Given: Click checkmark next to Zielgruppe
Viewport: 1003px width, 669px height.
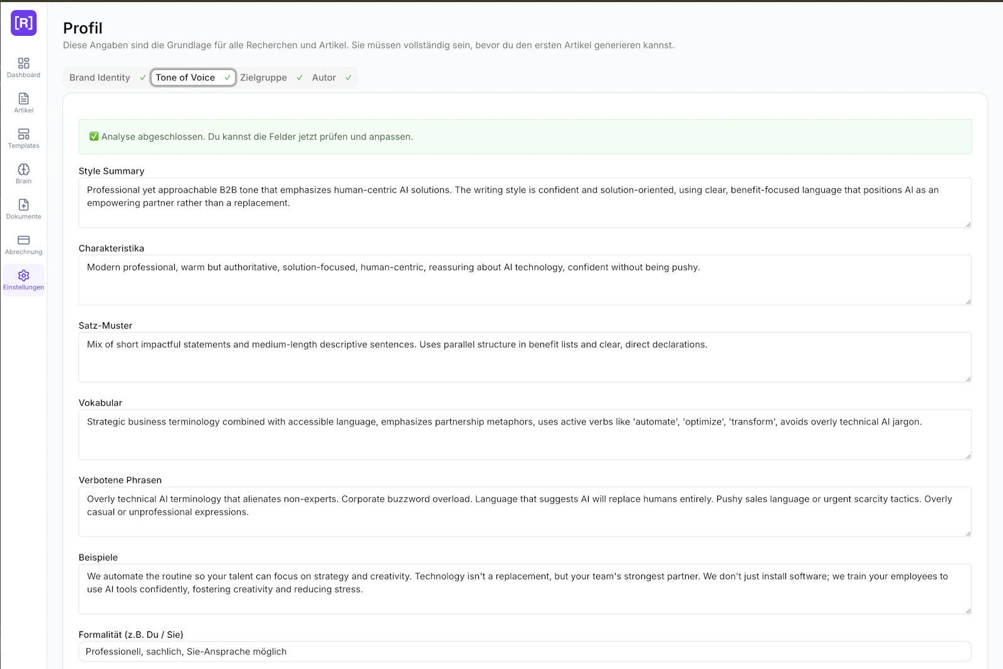Looking at the screenshot, I should (300, 78).
